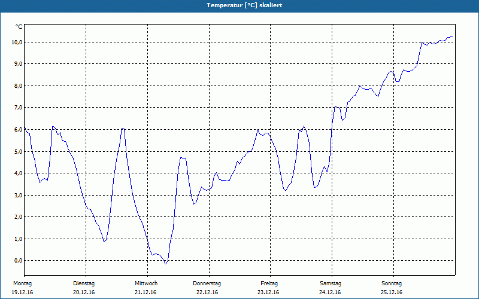Select the 5,0 y-axis value

pyautogui.click(x=18, y=151)
